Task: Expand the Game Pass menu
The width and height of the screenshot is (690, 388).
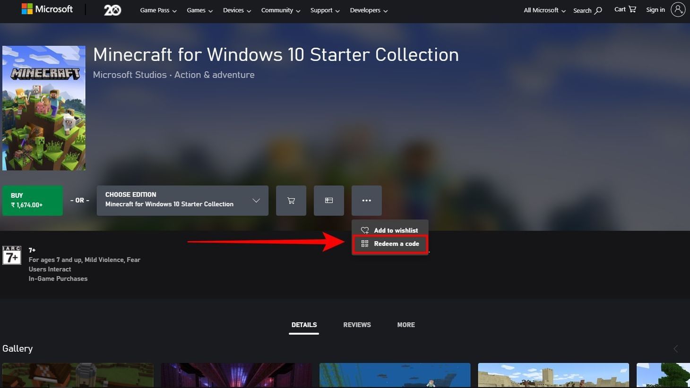Action: [158, 10]
